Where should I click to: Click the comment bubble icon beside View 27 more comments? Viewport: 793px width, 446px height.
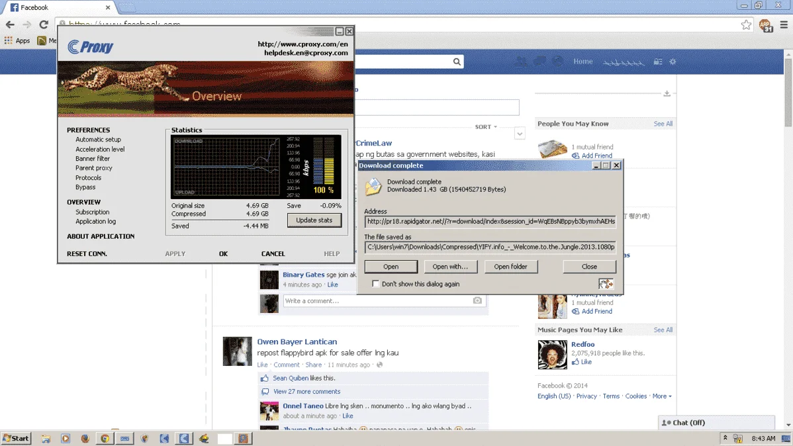click(265, 391)
